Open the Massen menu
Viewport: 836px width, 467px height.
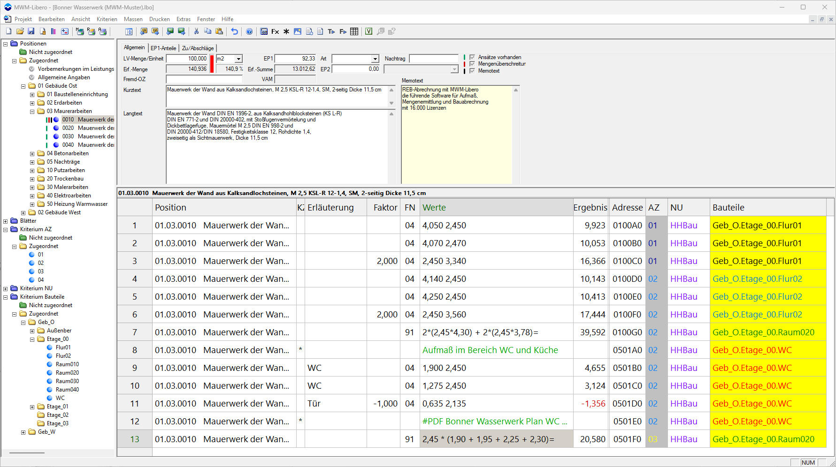click(133, 19)
